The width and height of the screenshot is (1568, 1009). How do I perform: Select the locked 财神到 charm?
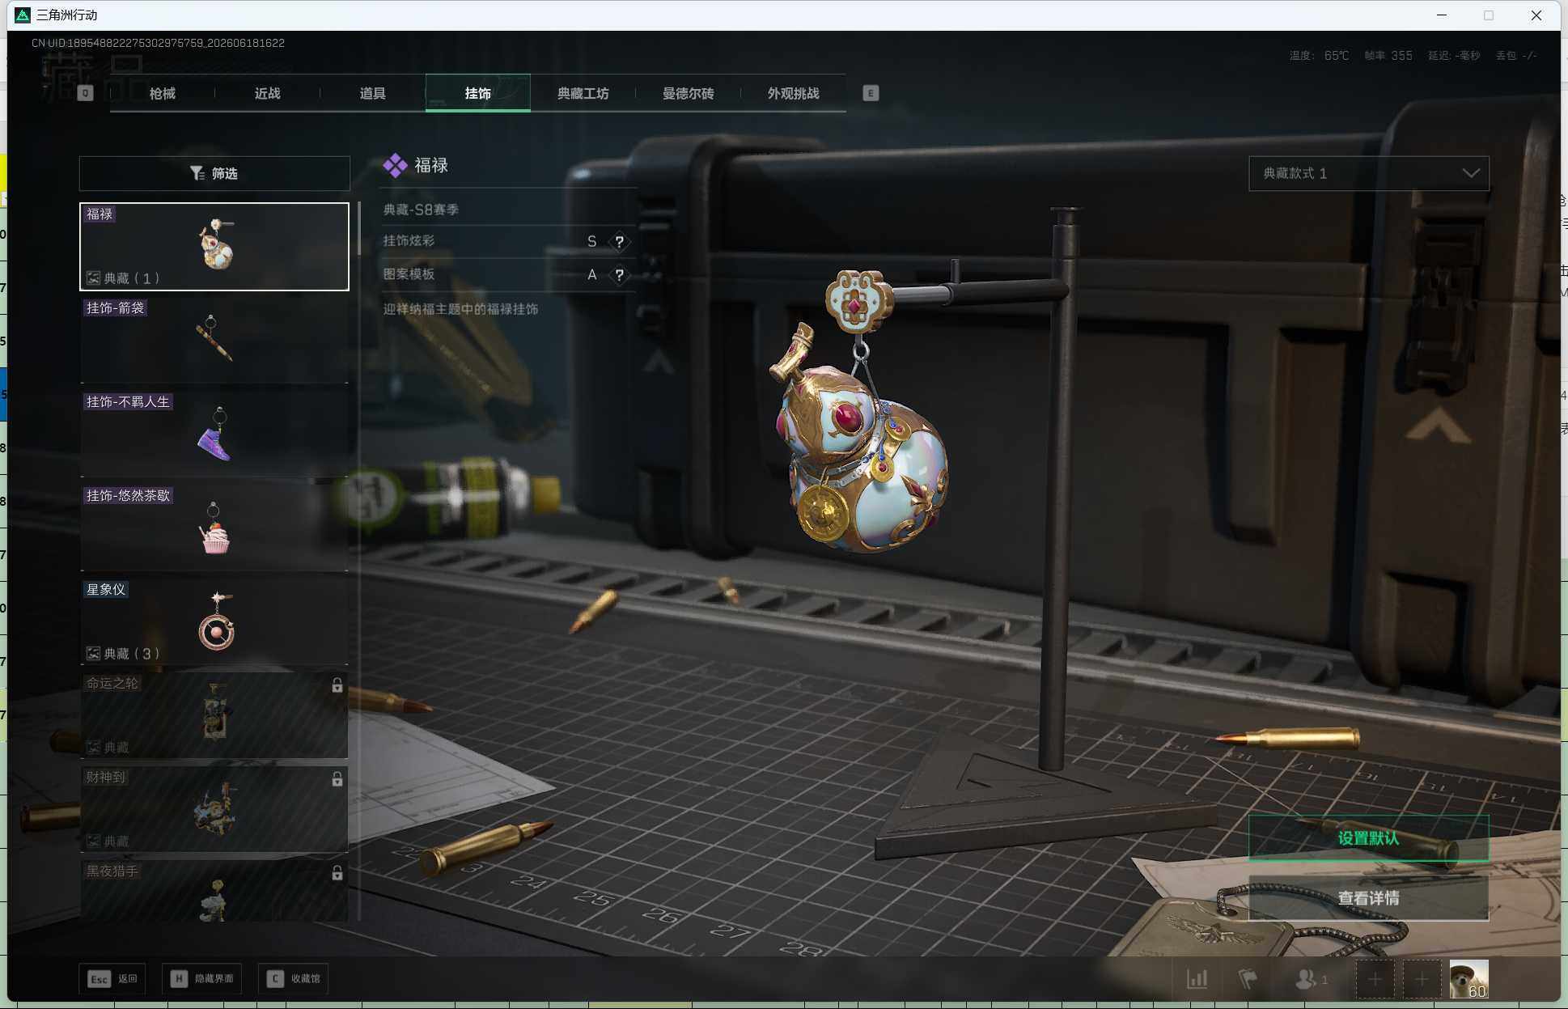point(214,809)
